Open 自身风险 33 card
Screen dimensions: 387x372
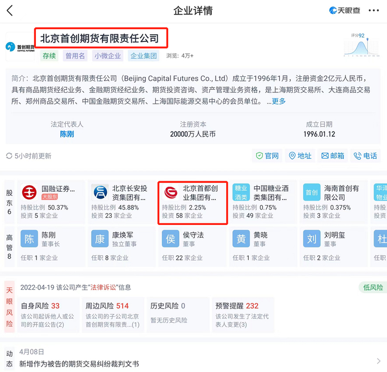pyautogui.click(x=49, y=315)
